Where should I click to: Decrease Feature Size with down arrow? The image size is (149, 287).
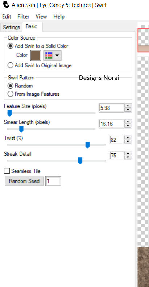[128, 110]
